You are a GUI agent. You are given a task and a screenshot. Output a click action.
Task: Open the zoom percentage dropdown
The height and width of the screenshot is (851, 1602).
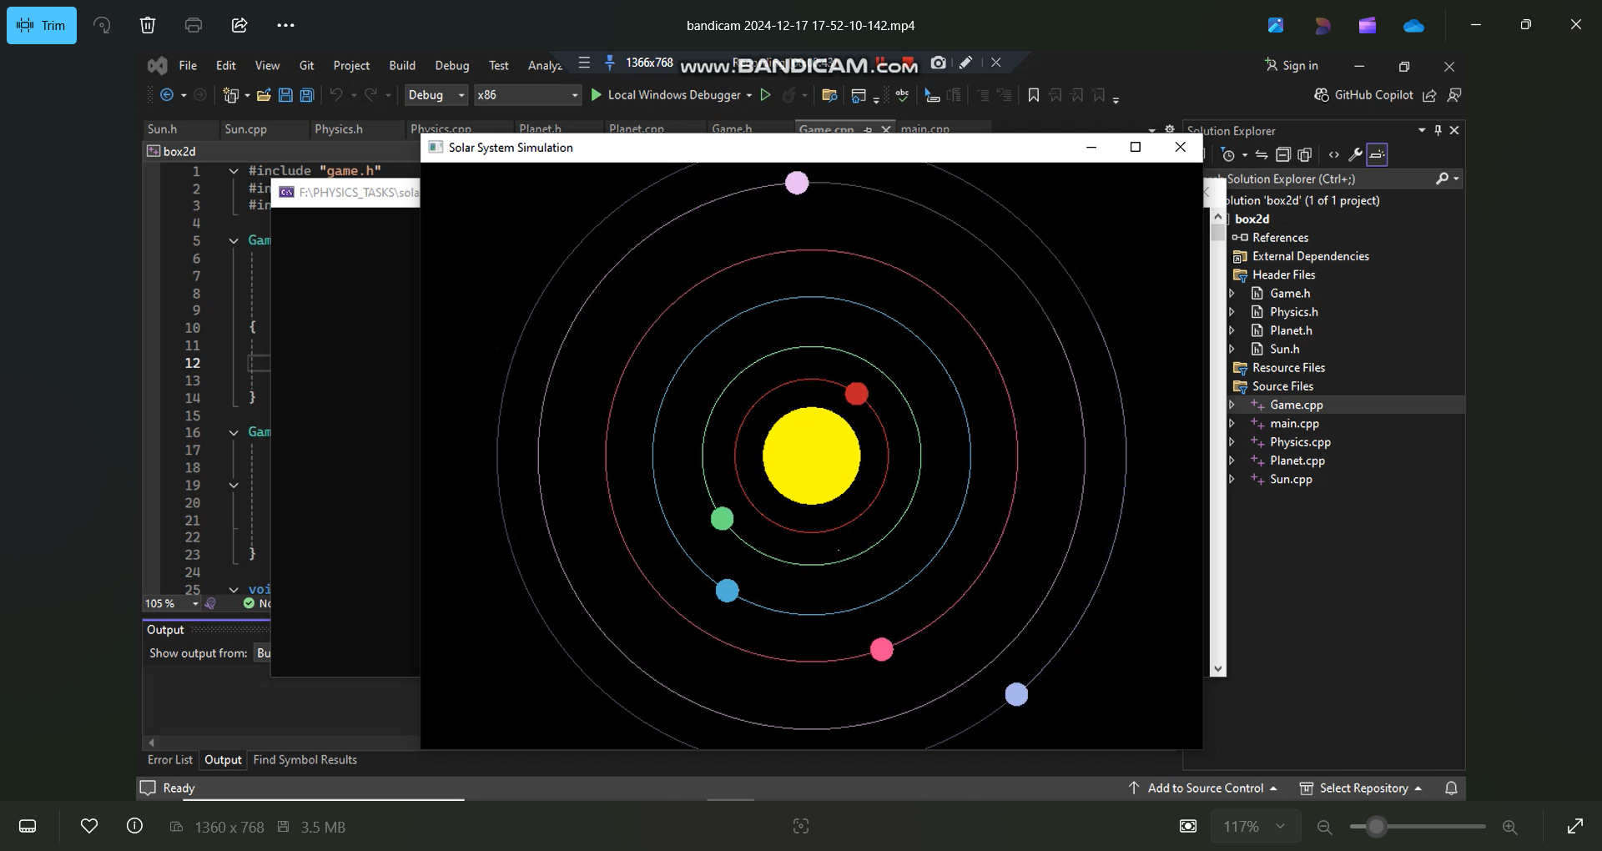1254,826
